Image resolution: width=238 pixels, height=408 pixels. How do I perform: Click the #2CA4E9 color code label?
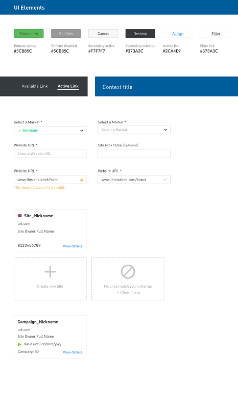click(172, 51)
